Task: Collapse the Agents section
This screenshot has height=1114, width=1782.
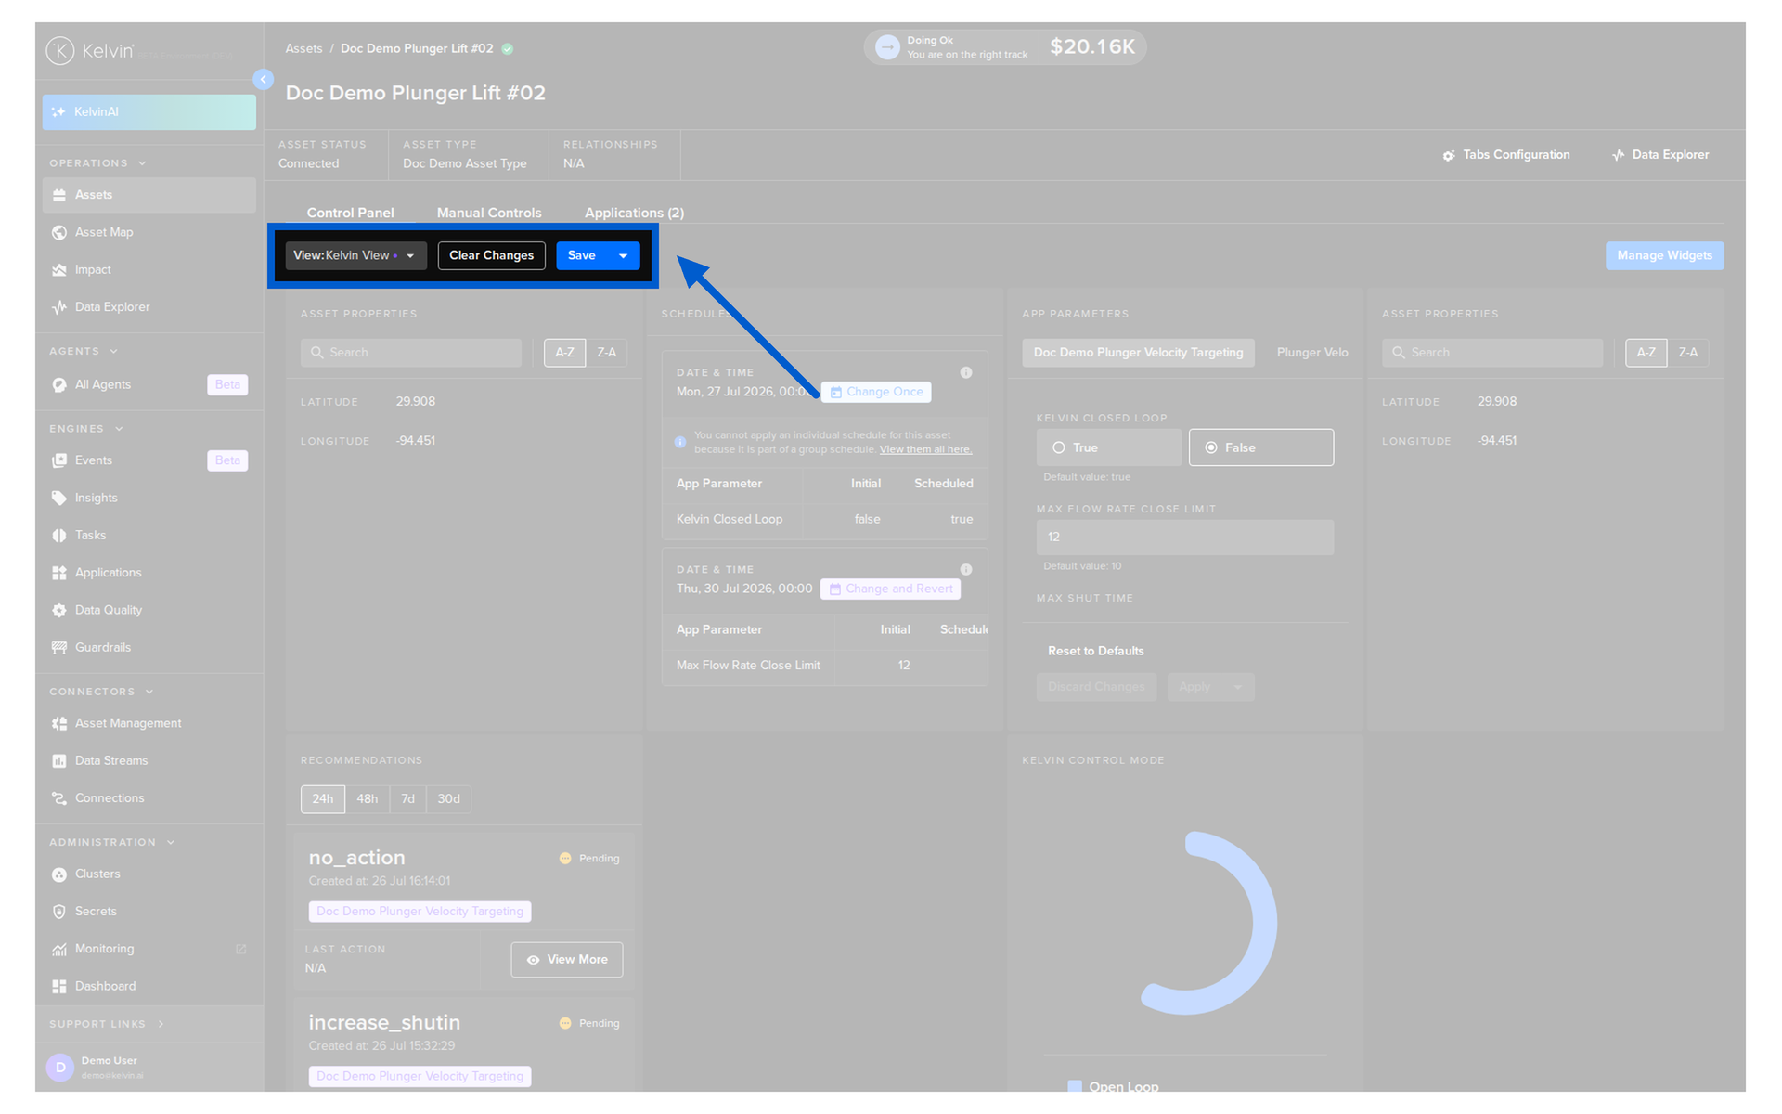Action: coord(114,352)
